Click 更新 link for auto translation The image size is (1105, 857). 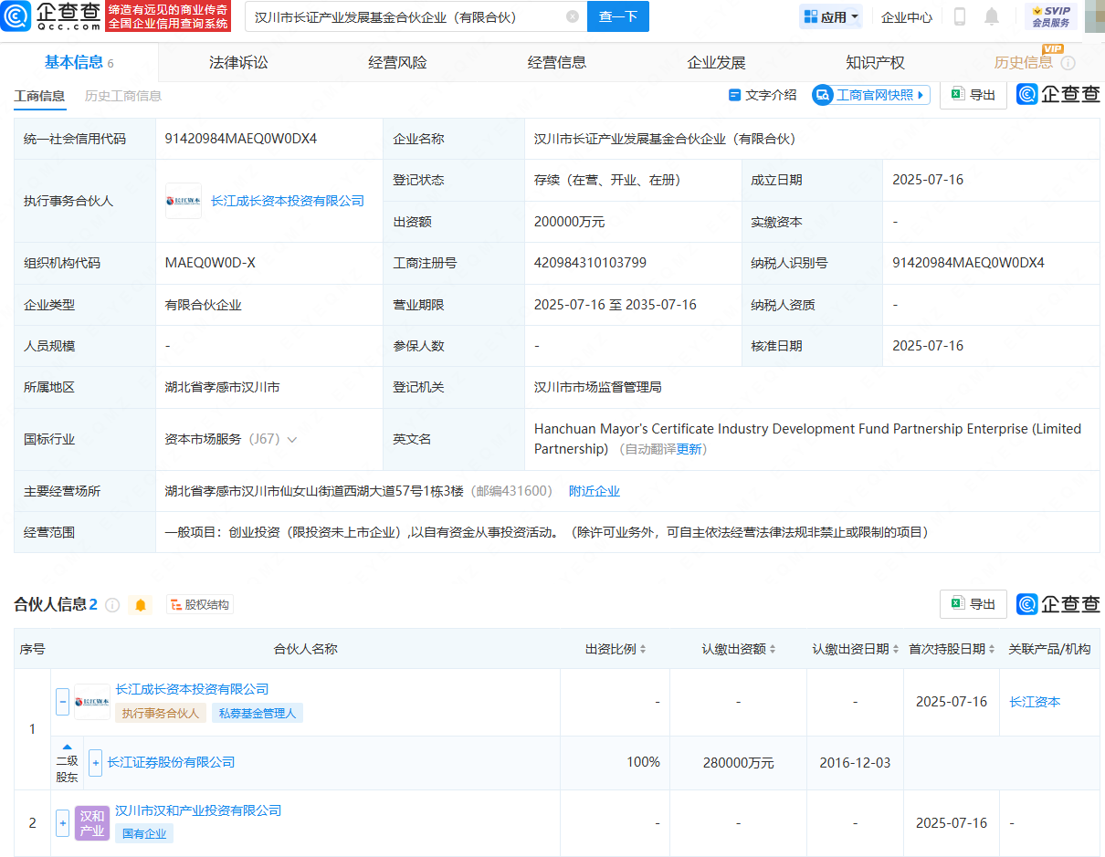coord(689,449)
